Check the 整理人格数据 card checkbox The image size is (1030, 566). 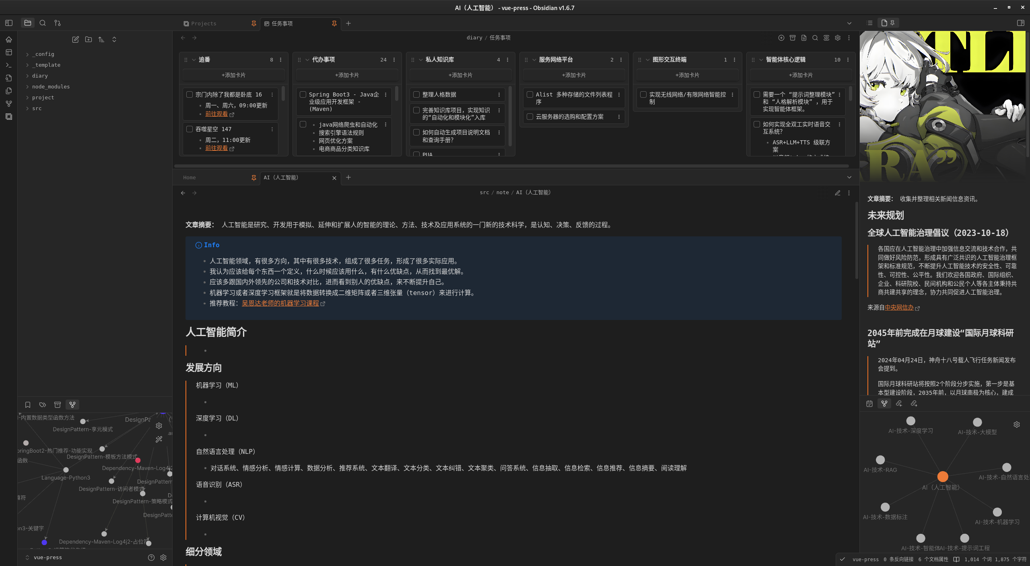(416, 94)
